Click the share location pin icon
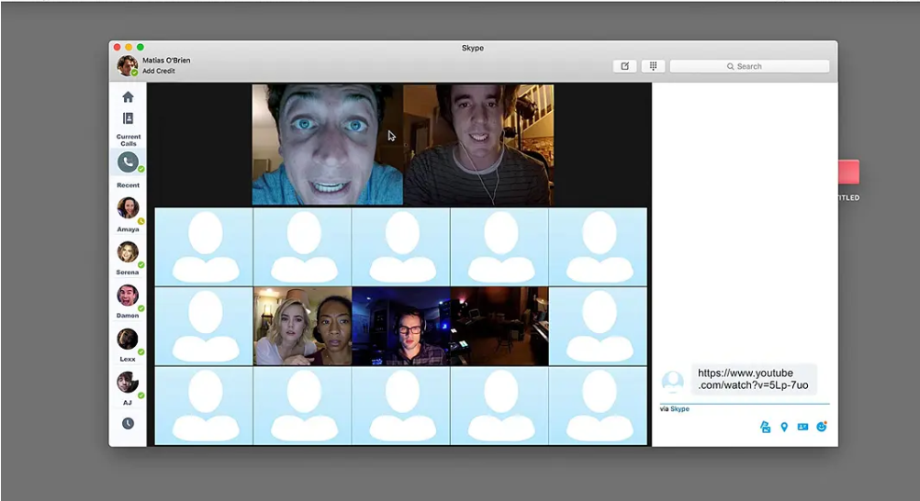This screenshot has height=501, width=920. (784, 427)
